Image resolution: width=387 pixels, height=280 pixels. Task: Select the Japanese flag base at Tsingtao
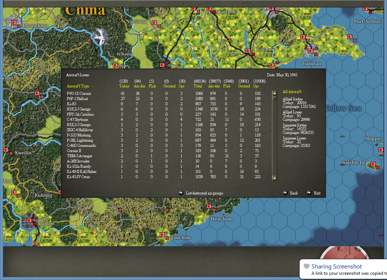tap(311, 51)
